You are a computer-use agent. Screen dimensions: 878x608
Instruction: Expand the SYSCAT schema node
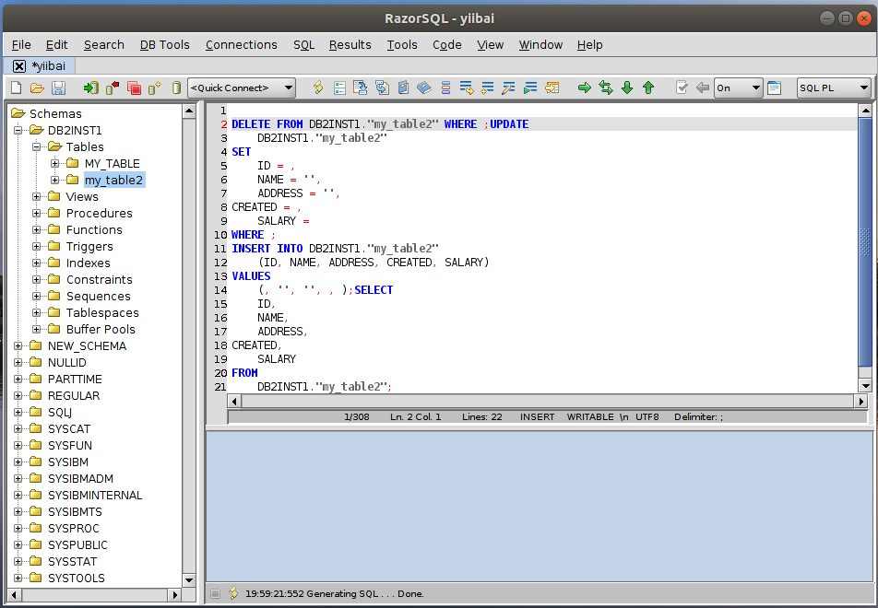pos(18,429)
